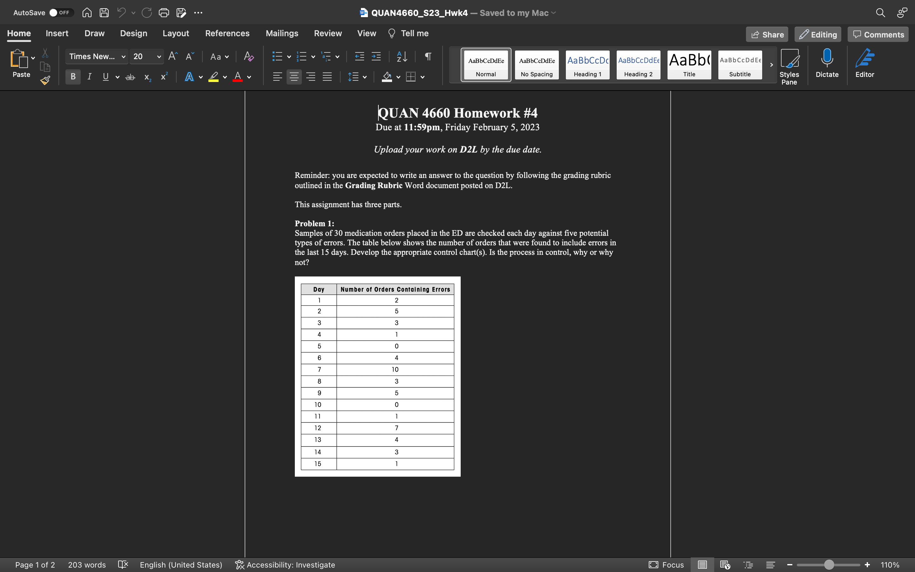
Task: Open the Comments button
Action: click(x=878, y=34)
